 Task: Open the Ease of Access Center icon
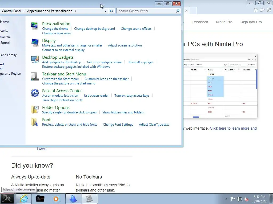click(35, 93)
